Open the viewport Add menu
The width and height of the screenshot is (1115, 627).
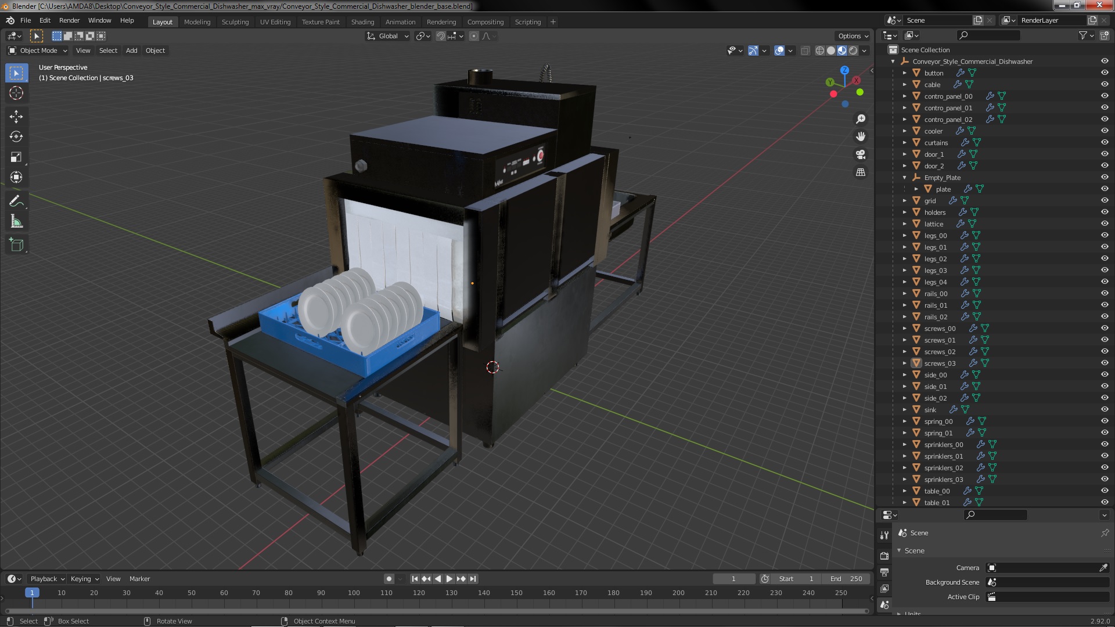132,51
